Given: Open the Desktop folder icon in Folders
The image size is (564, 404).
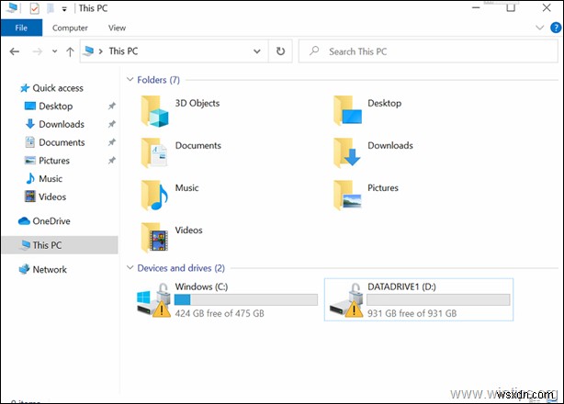Looking at the screenshot, I should pos(347,111).
